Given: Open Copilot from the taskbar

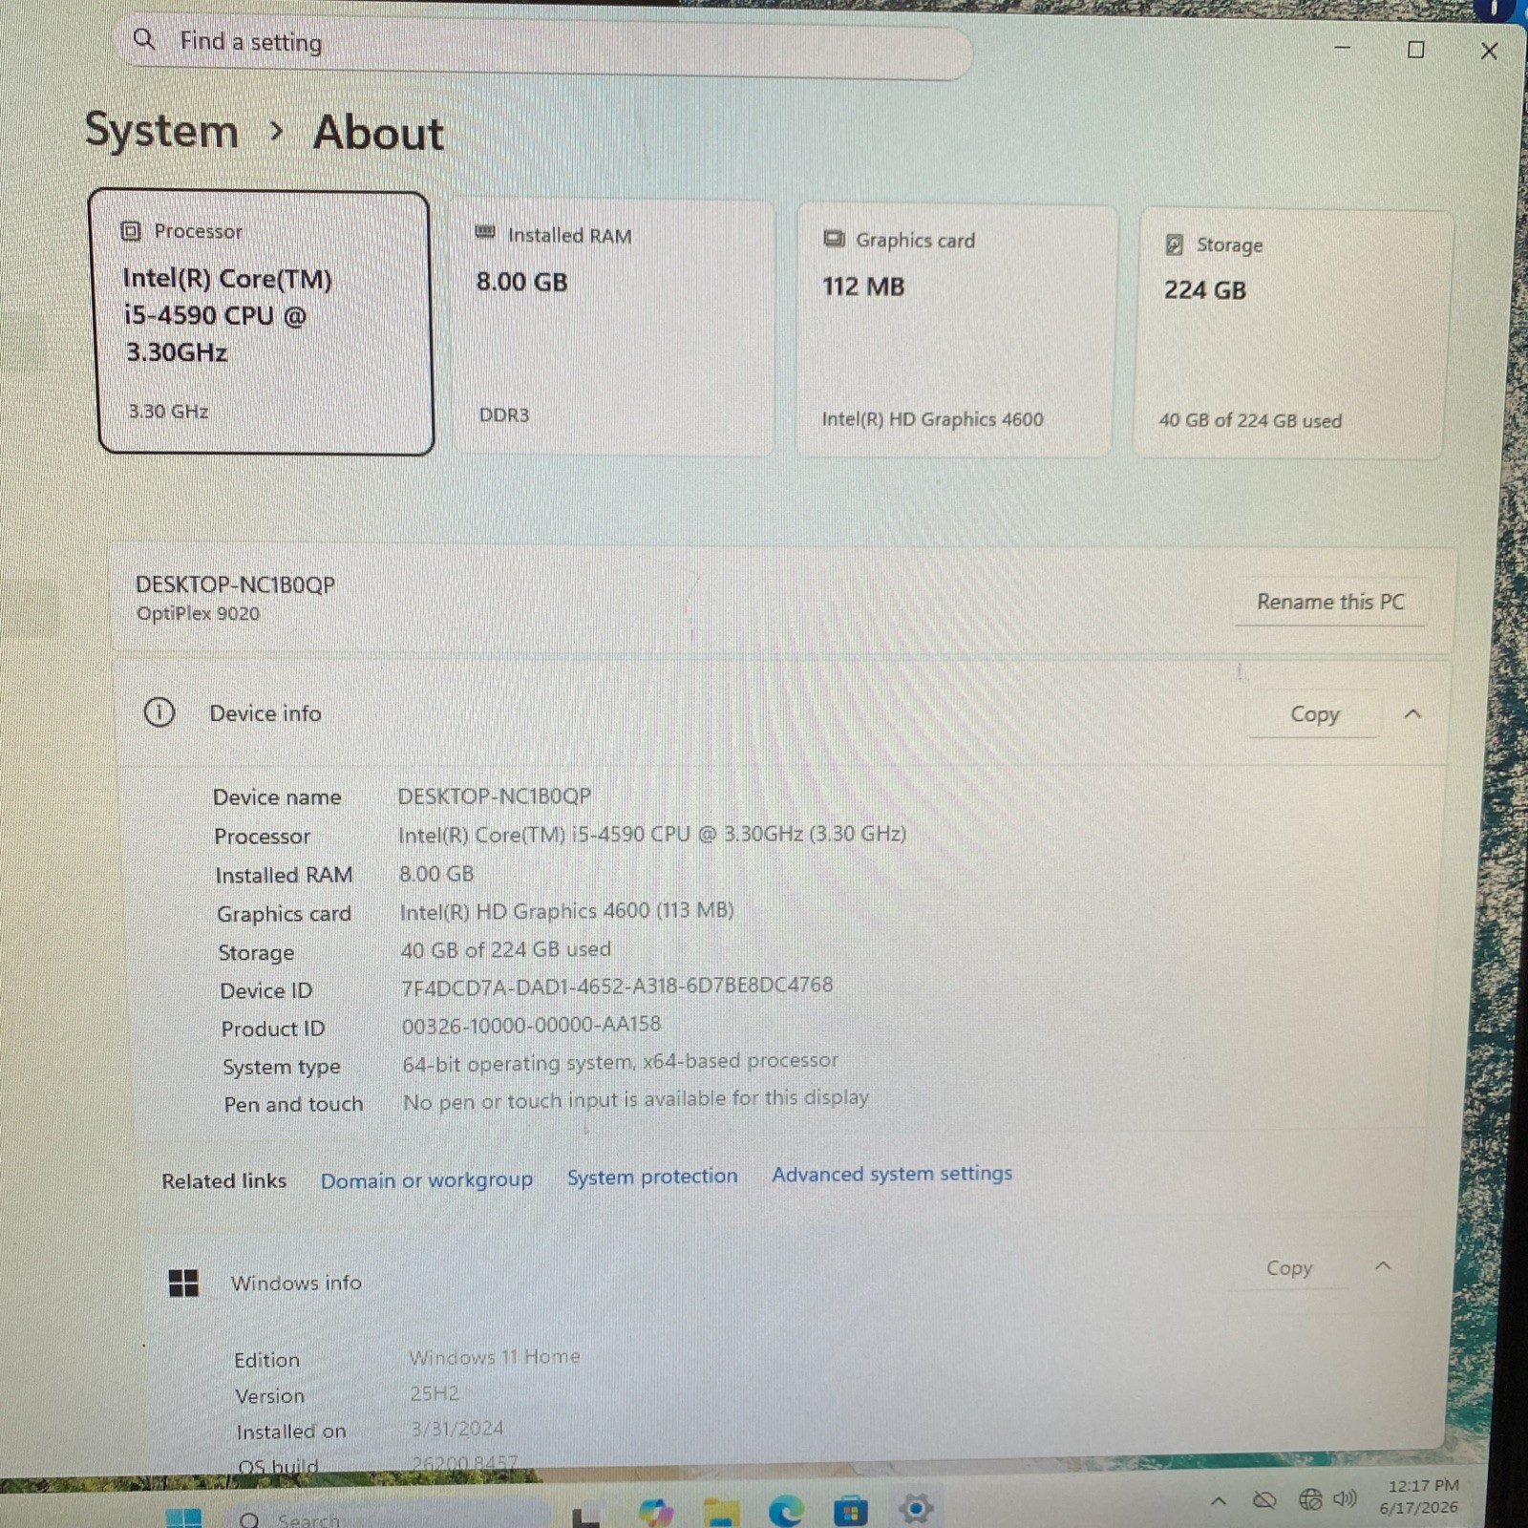Looking at the screenshot, I should [x=656, y=1512].
